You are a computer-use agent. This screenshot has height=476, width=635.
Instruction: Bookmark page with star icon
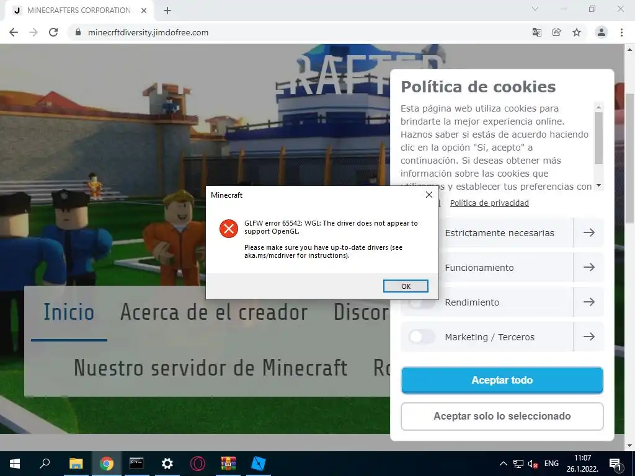[577, 32]
